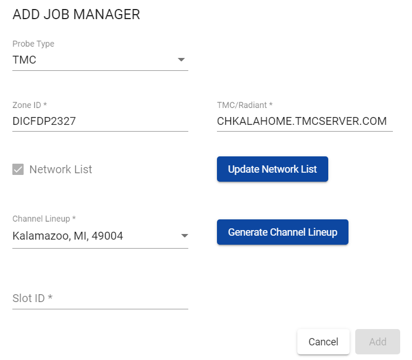Focus the Zone ID input field
The image size is (412, 360).
click(100, 121)
